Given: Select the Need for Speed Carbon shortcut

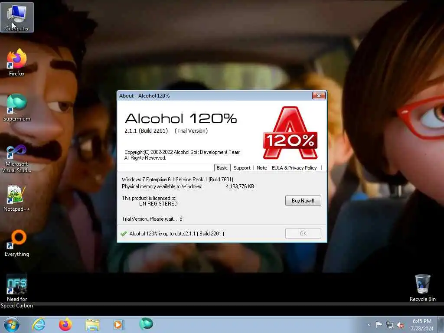Looking at the screenshot, I should tap(17, 291).
